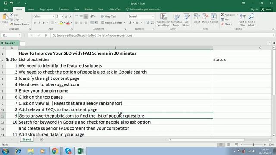This screenshot has width=276, height=155.
Task: Open the font size dropdown
Action: pyautogui.click(x=62, y=16)
